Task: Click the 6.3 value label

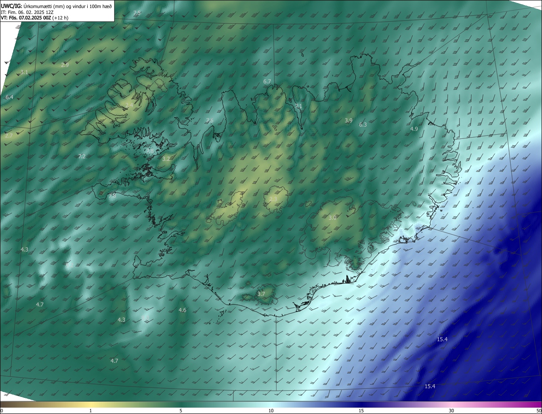Action: tap(363, 125)
